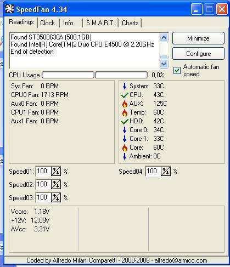
Task: Click the blue down arrow next to System temperature
Action: pos(125,86)
